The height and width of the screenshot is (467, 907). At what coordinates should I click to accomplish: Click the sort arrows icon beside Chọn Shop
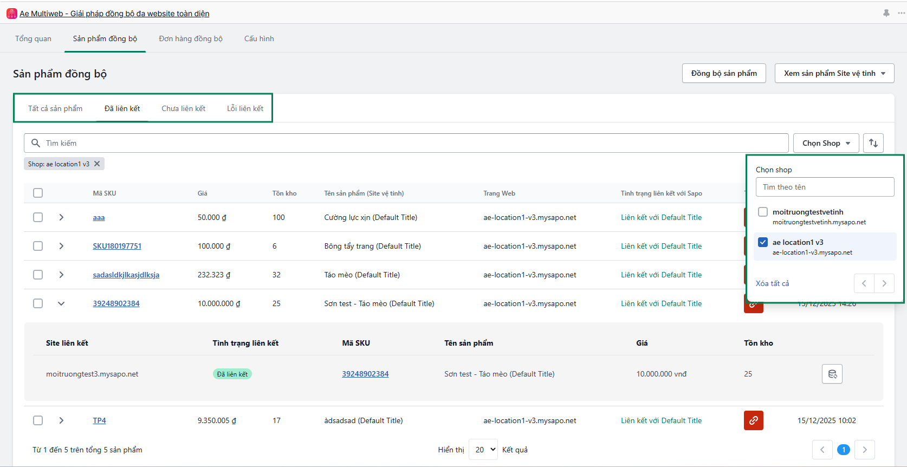(x=873, y=143)
